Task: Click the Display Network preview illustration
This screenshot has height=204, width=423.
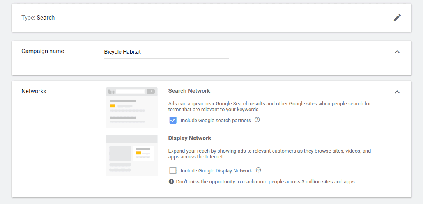Action: [x=132, y=155]
